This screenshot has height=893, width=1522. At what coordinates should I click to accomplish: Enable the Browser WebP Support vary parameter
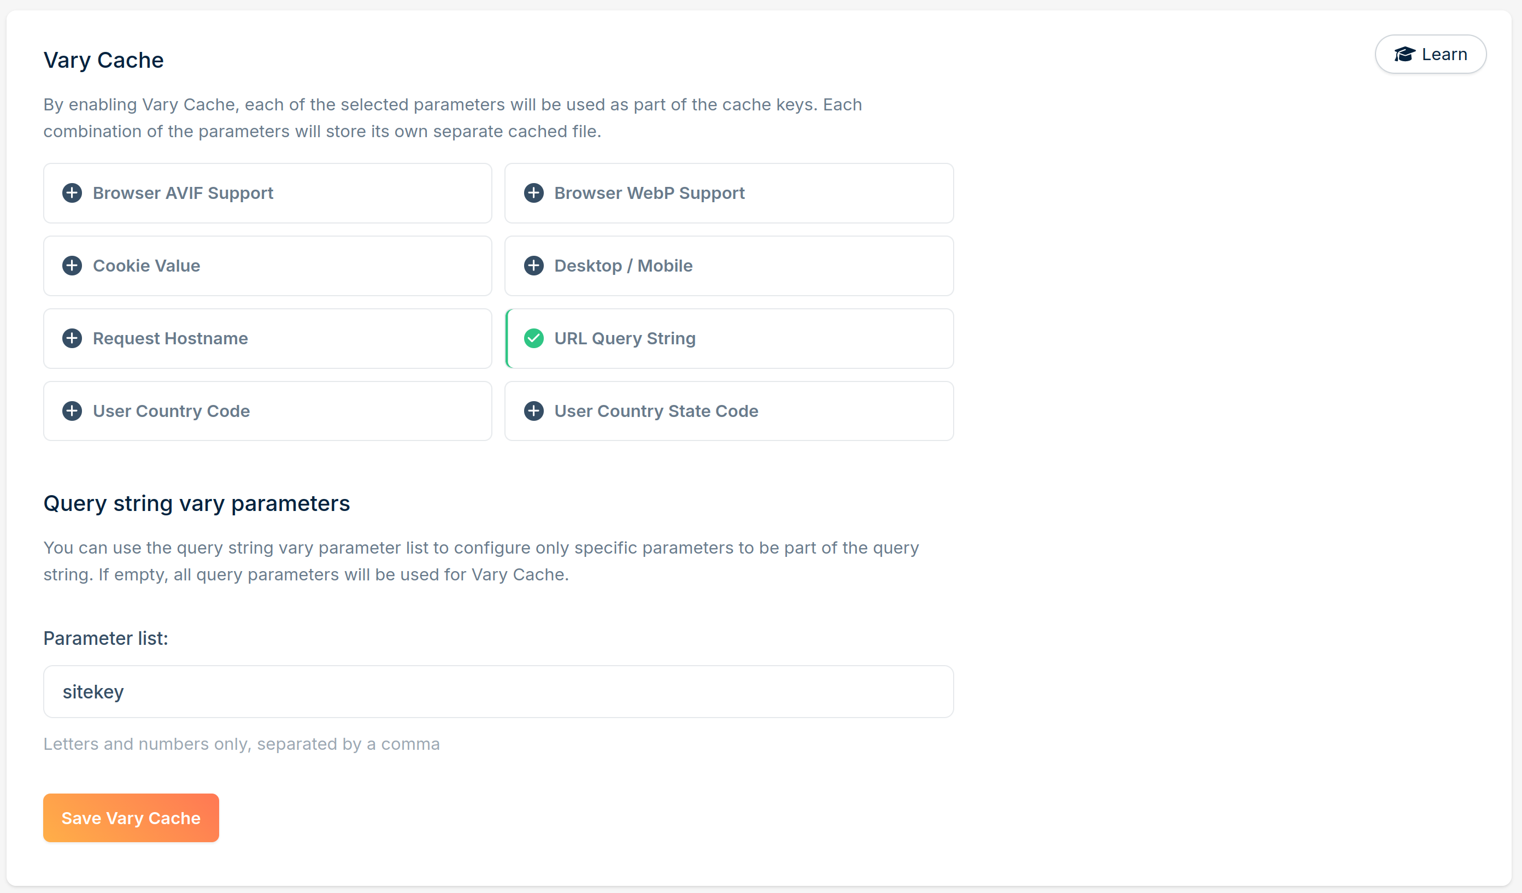729,192
